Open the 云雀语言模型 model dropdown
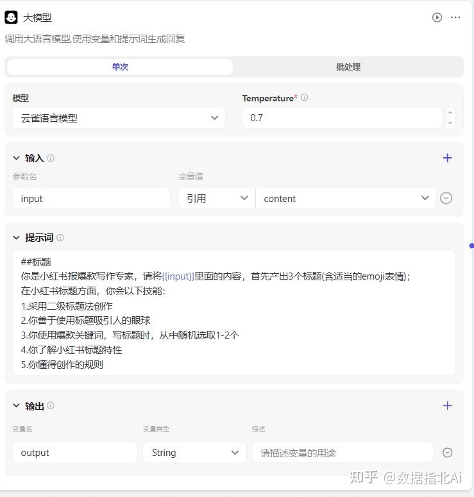This screenshot has height=497, width=474. pos(119,118)
